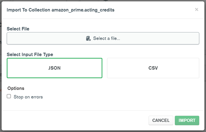Viewport: 206px width, 132px height.
Task: Choose JSON as input file type
Action: (55, 68)
